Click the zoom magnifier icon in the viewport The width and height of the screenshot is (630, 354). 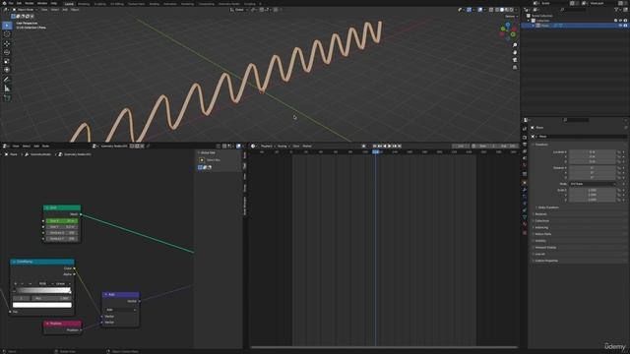(x=515, y=45)
